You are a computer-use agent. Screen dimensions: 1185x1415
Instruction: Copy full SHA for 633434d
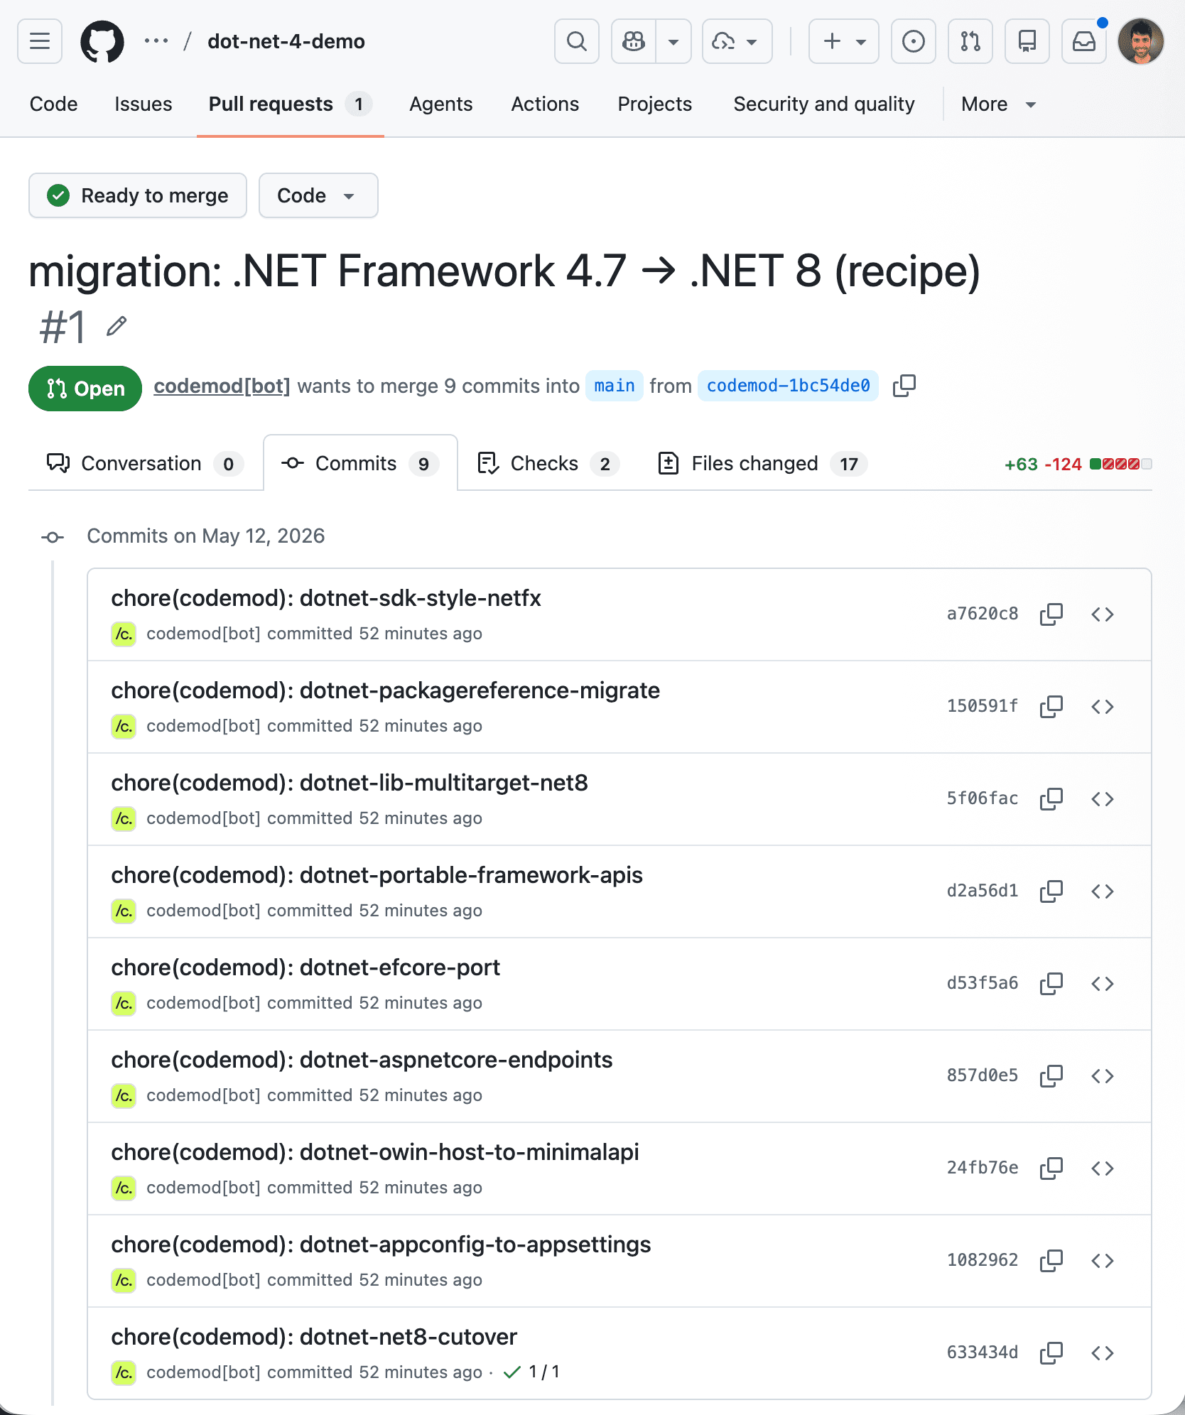[1051, 1353]
